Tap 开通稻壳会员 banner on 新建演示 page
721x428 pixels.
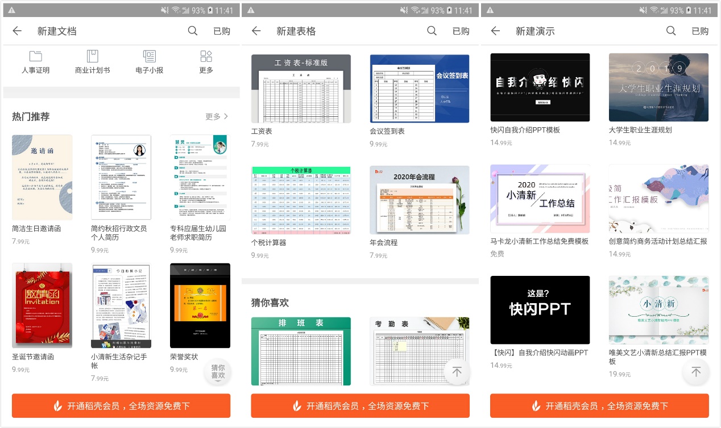click(602, 406)
